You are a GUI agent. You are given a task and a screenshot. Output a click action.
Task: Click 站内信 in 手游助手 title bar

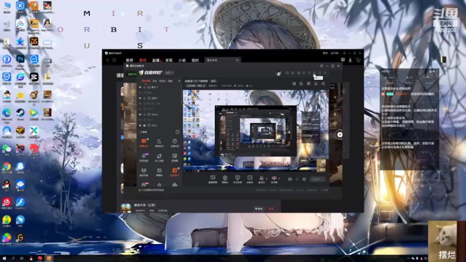coord(334,53)
